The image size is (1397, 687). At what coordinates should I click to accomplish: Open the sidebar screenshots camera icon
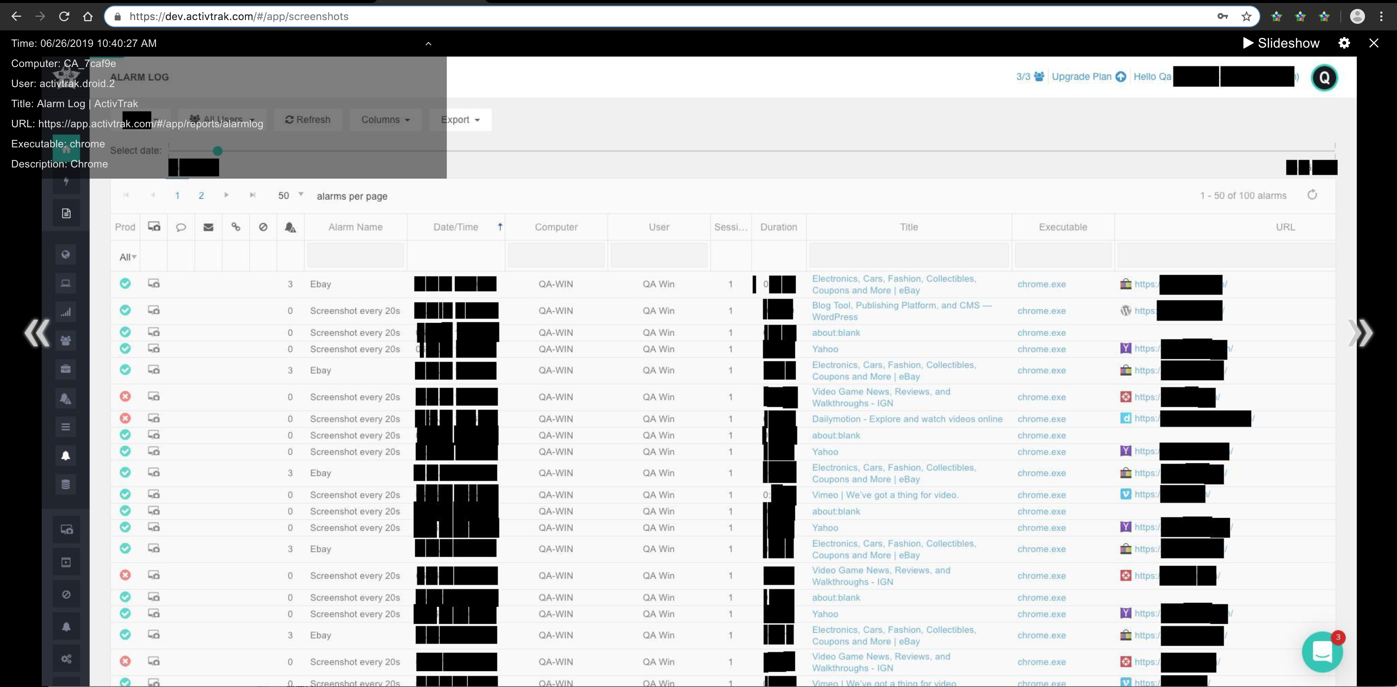coord(66,530)
